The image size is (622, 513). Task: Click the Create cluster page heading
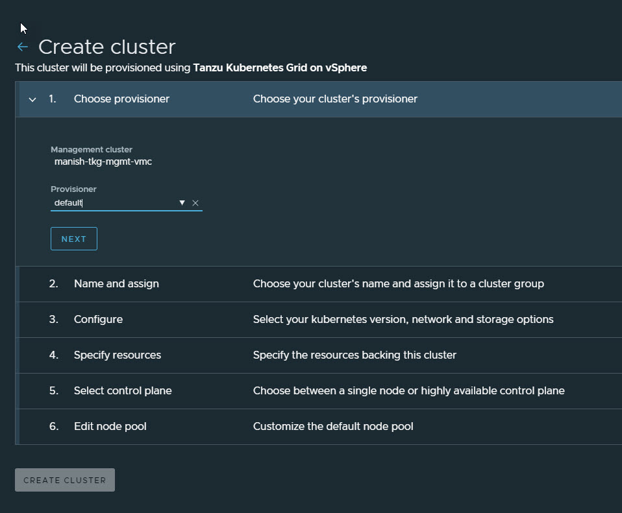[107, 47]
